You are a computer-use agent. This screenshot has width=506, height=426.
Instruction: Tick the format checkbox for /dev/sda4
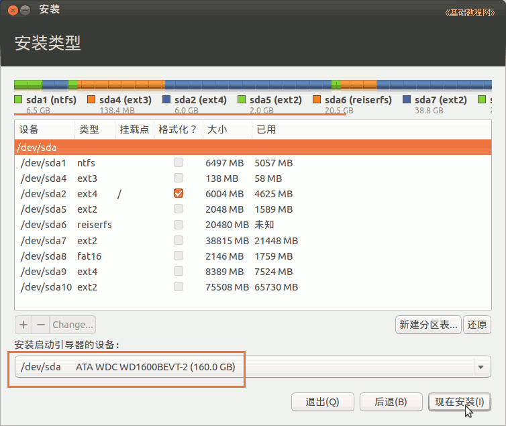[179, 178]
